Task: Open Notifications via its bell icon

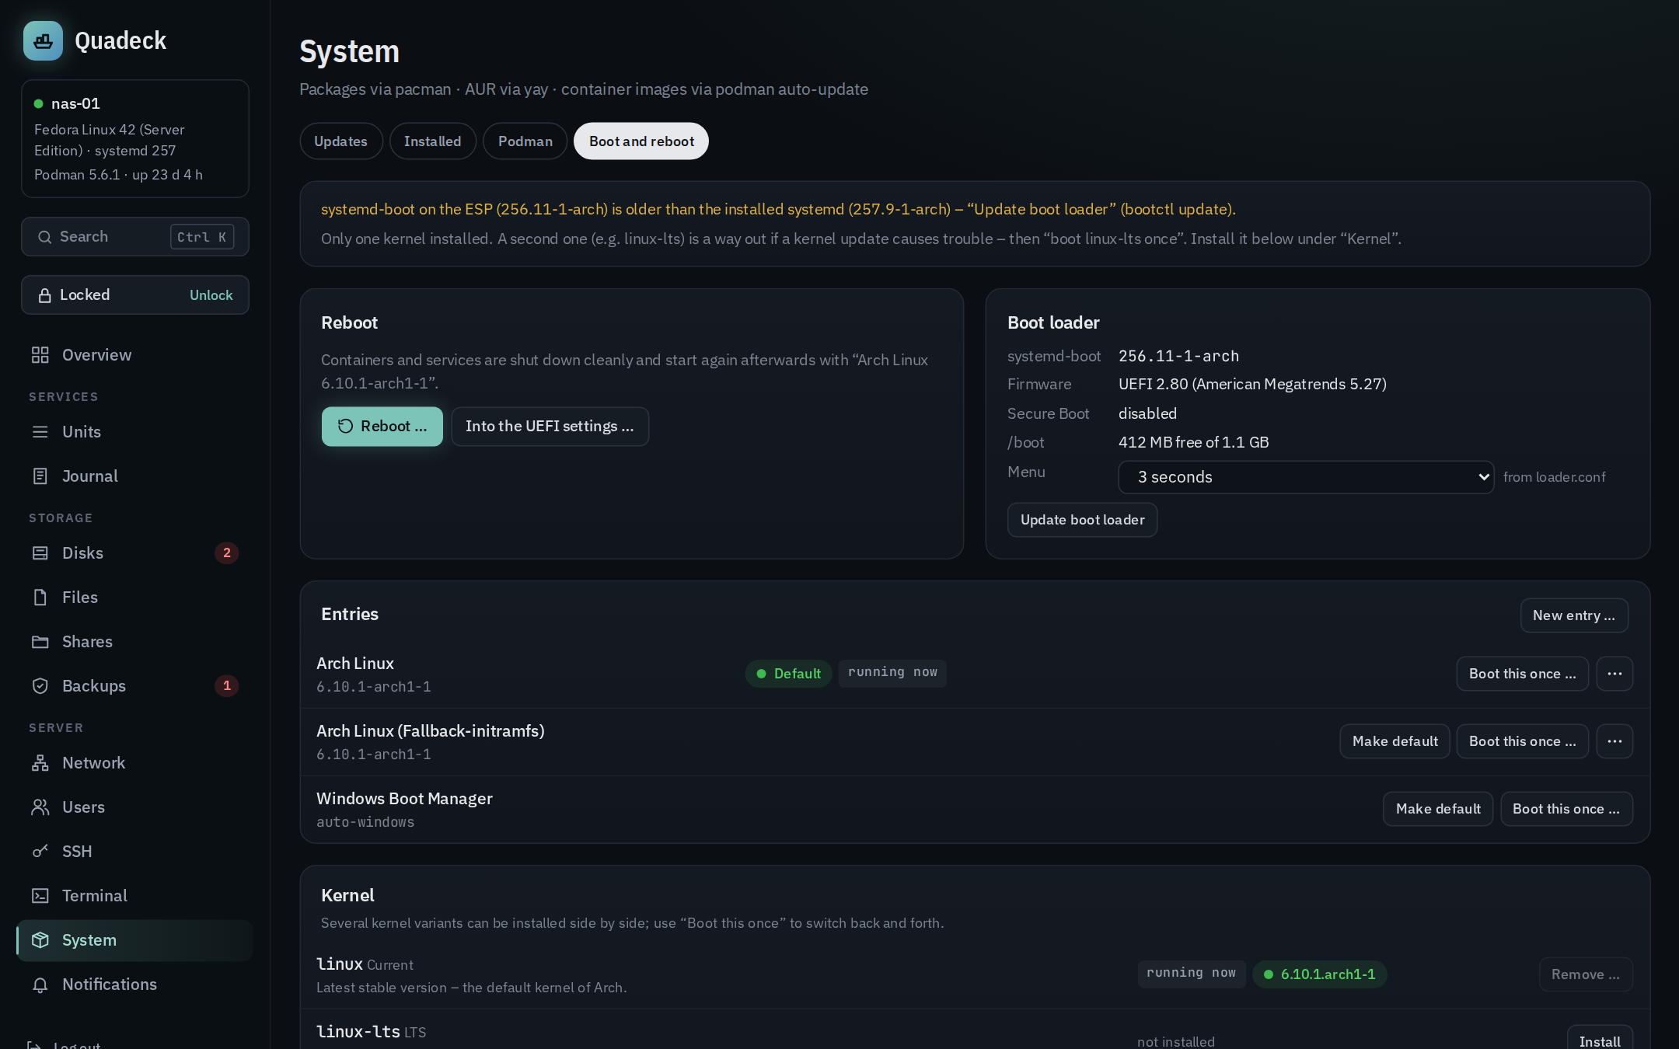Action: point(40,985)
